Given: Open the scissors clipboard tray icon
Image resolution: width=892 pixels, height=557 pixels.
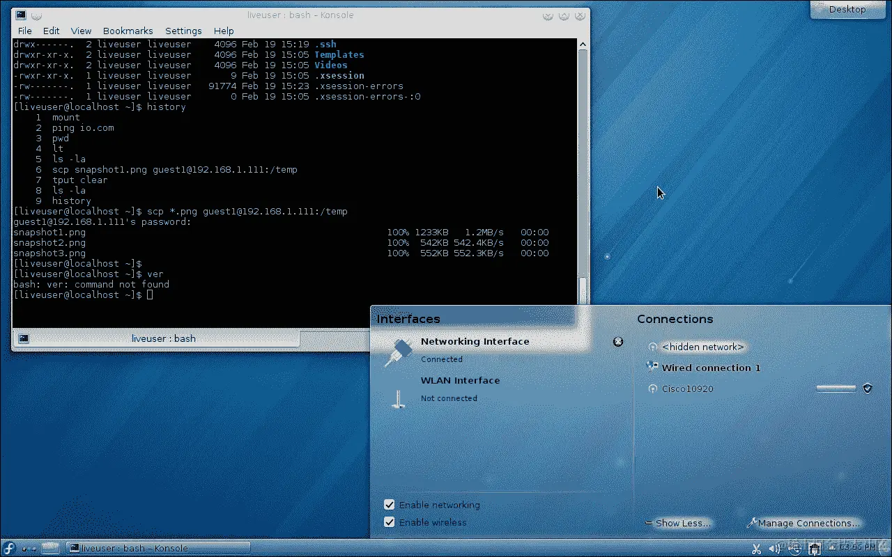Looking at the screenshot, I should [756, 549].
